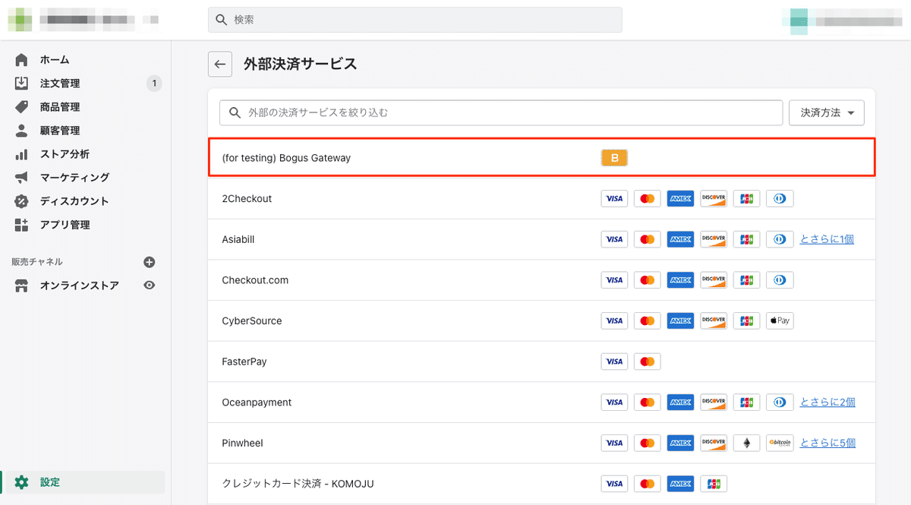Select the Asiabill provider
Screen dimensions: 911x505
pyautogui.click(x=542, y=239)
